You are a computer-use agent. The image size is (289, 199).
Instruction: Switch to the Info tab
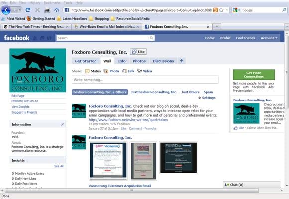tap(122, 61)
